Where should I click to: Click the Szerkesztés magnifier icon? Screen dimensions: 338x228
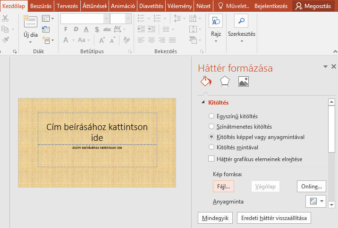(241, 22)
